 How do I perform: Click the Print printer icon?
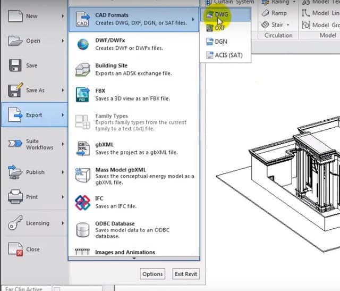15,196
